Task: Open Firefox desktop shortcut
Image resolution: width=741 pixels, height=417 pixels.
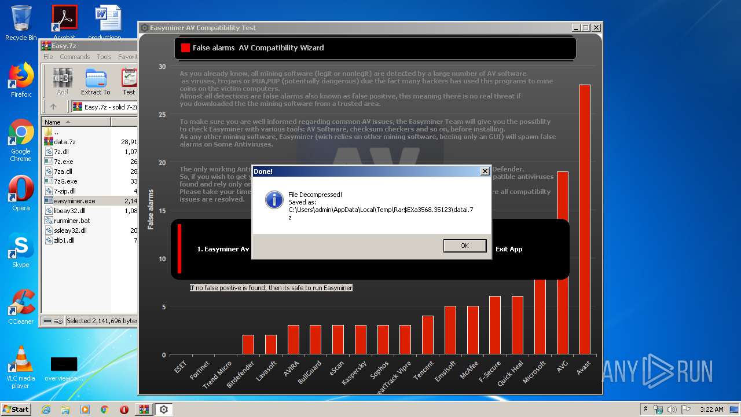Action: pyautogui.click(x=21, y=80)
